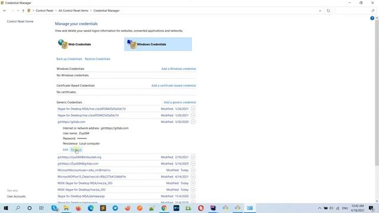
Task: Expand MSIX-Skype for Desktop MSA credential
Action: pos(193,183)
